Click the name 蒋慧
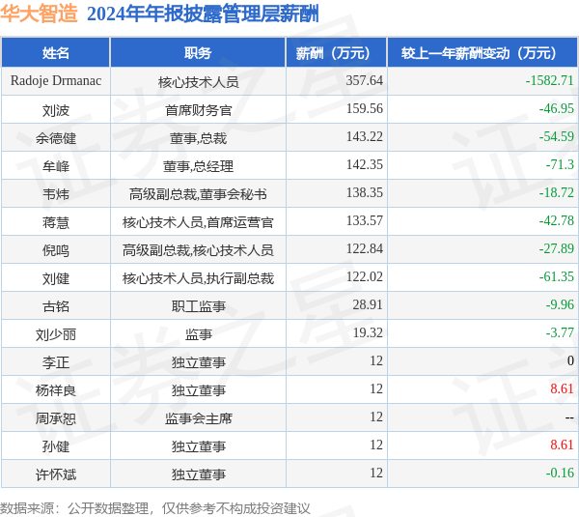 56,222
